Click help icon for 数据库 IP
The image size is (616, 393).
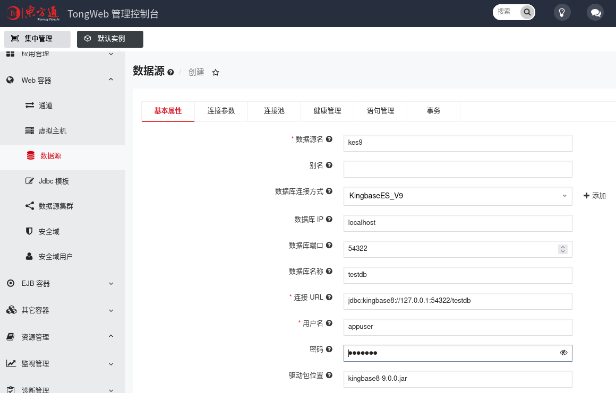click(x=329, y=219)
